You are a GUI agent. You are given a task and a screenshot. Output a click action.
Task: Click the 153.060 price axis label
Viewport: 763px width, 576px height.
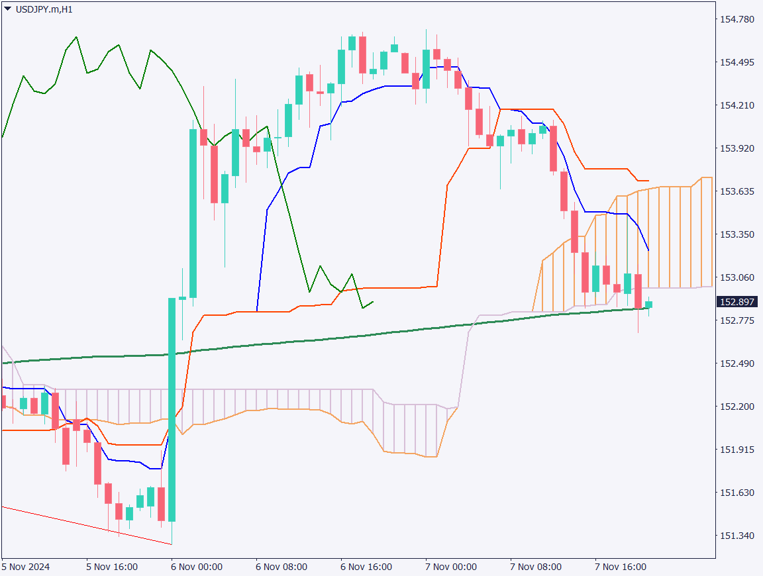click(x=737, y=277)
